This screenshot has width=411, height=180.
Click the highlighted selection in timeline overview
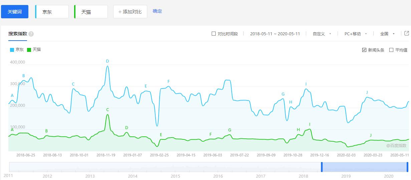(365, 167)
